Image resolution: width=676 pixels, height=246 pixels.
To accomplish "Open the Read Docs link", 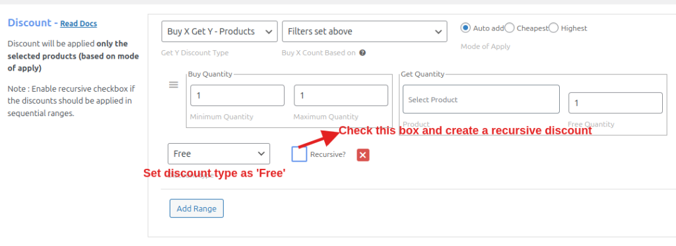I will 79,24.
